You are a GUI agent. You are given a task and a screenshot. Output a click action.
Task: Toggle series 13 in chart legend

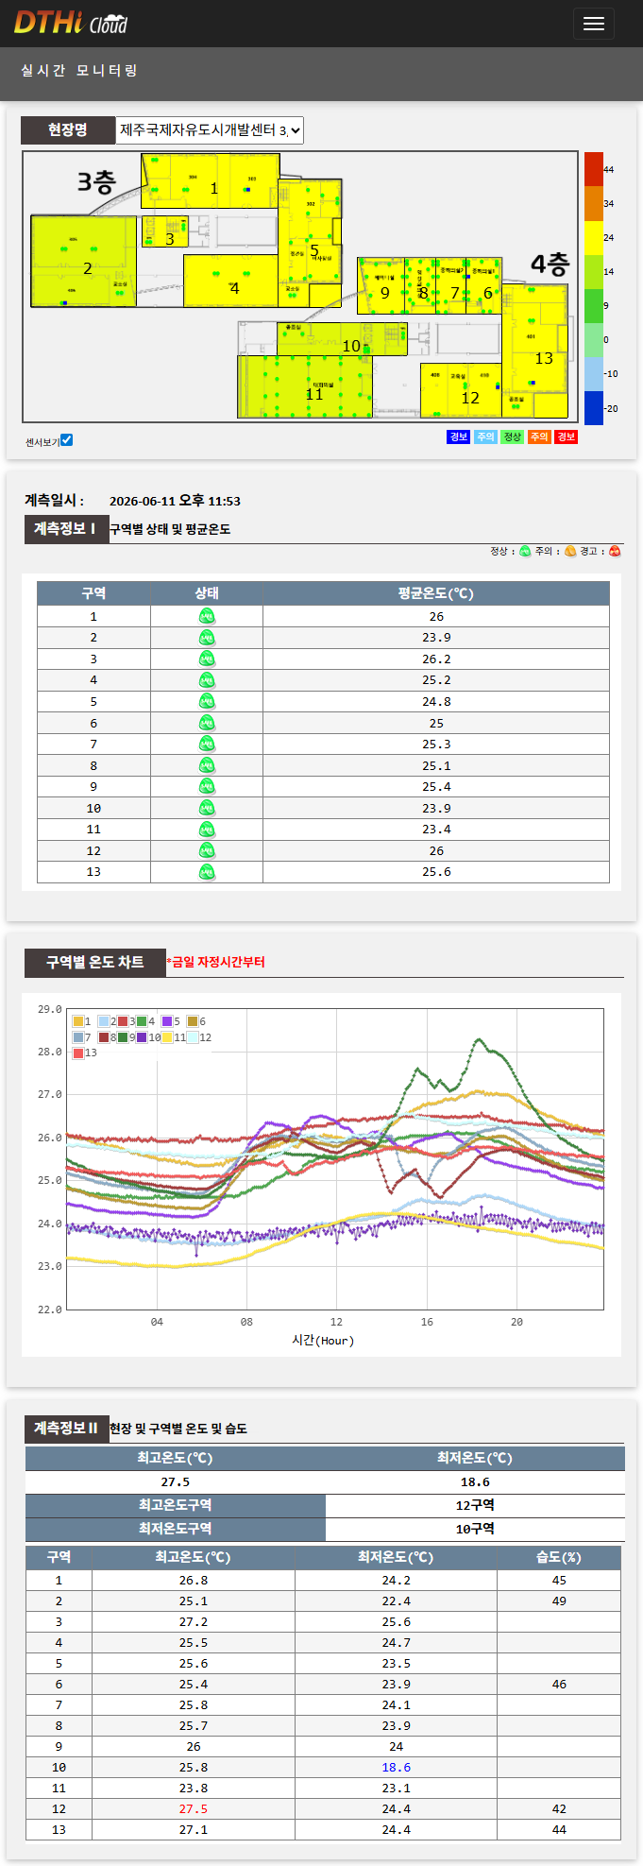(x=85, y=1053)
